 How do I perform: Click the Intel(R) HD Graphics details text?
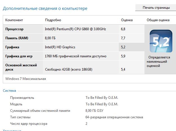point(60,47)
